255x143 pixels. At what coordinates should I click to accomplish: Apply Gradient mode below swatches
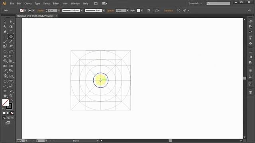(x=8, y=113)
